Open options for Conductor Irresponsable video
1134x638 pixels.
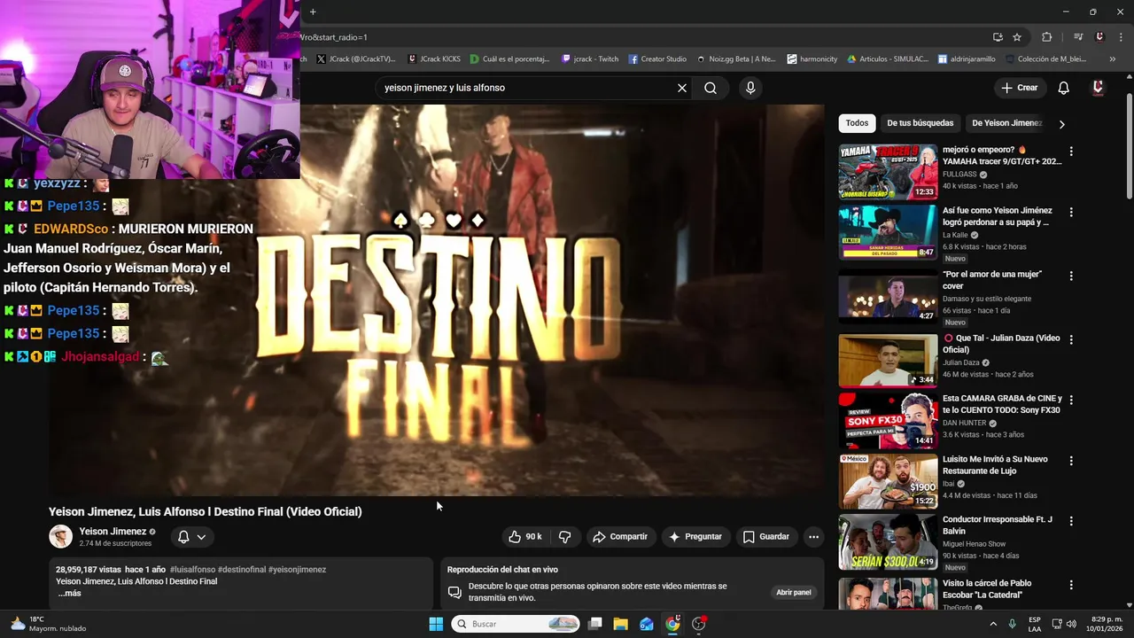tap(1071, 521)
